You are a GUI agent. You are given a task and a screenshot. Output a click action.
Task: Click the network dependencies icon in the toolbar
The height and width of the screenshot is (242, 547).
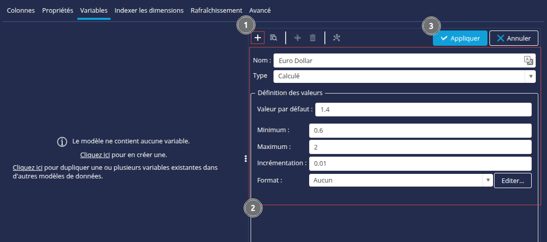(x=336, y=38)
